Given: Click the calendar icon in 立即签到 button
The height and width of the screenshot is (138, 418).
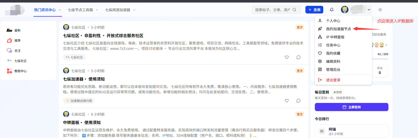Looking at the screenshot, I should coord(344,107).
